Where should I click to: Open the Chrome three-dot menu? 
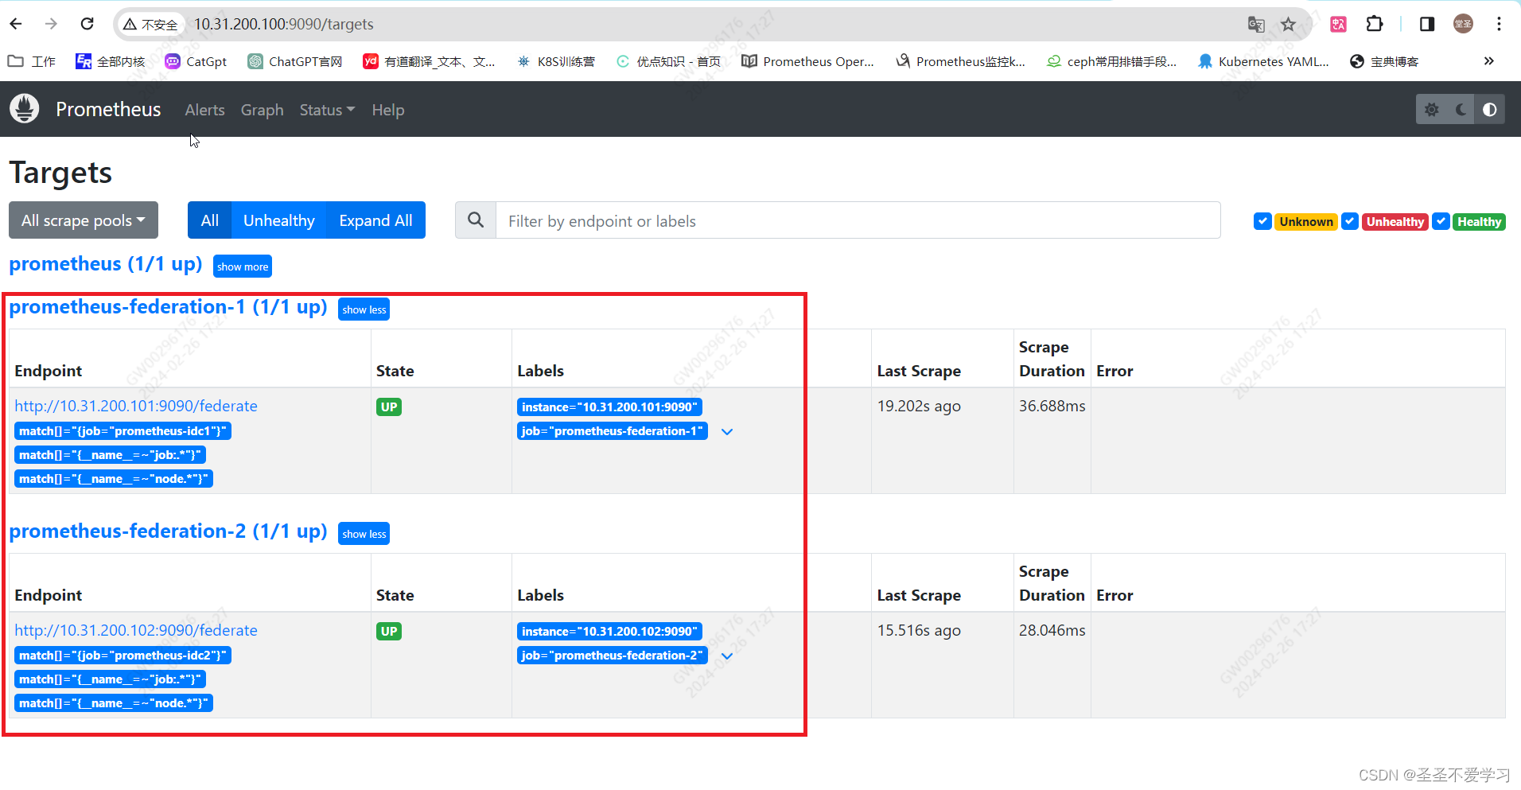1499,24
